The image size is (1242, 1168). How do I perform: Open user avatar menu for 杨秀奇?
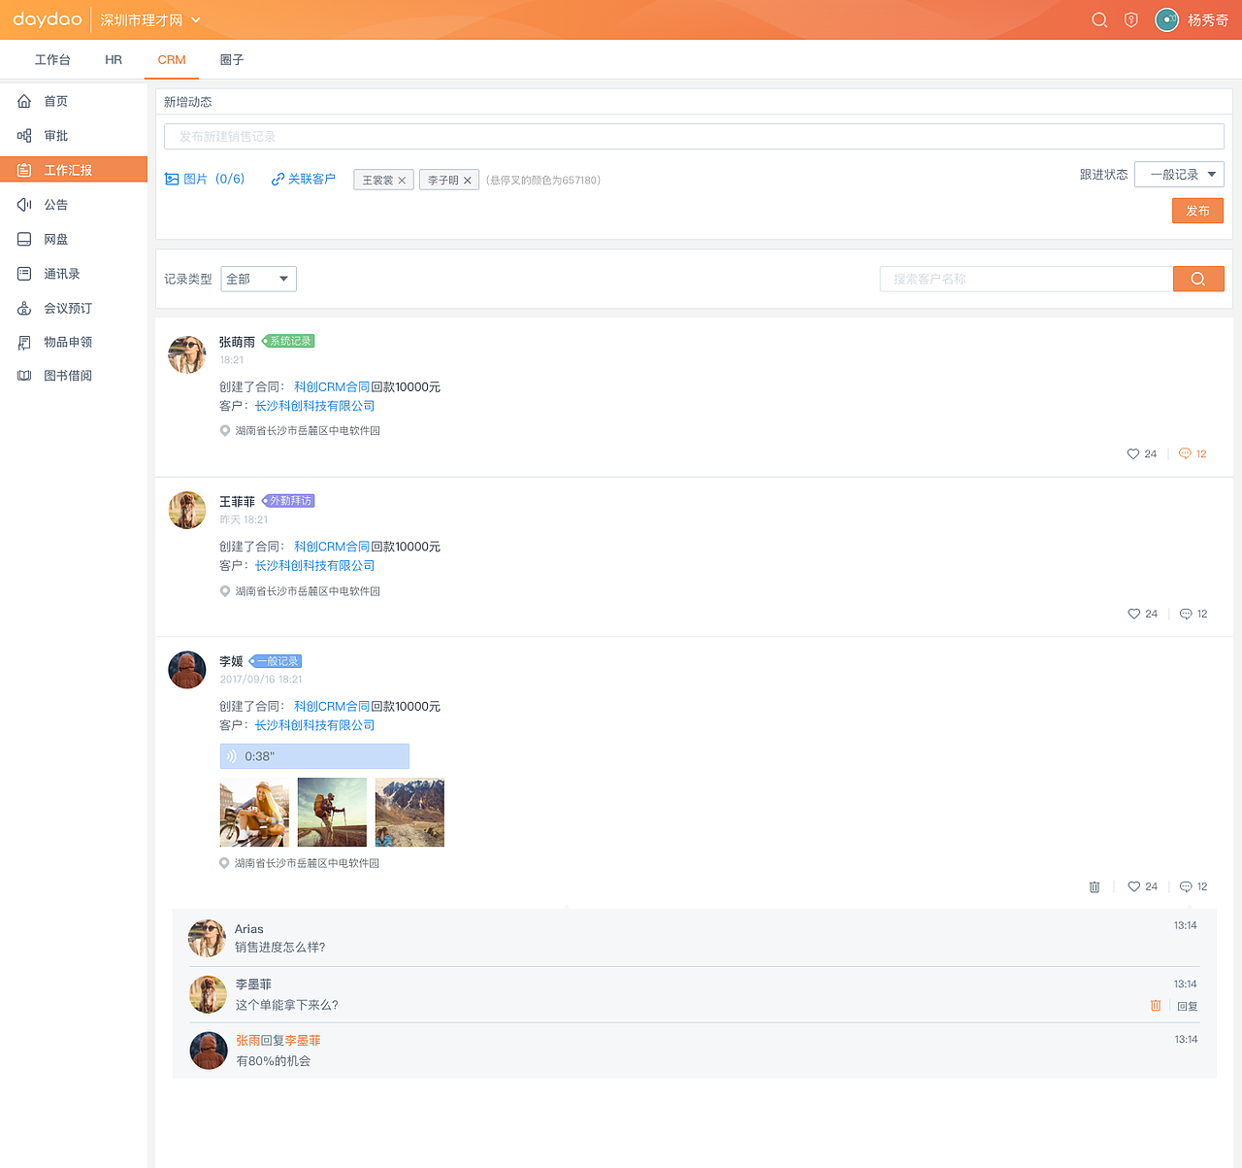point(1166,19)
